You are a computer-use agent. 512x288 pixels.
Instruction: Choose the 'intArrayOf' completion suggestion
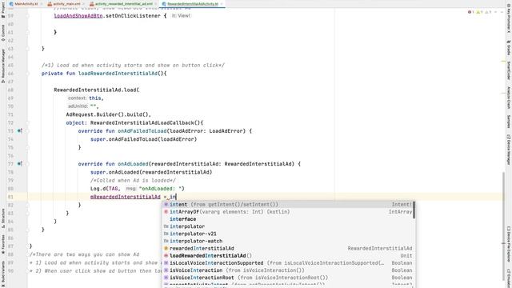(288, 211)
